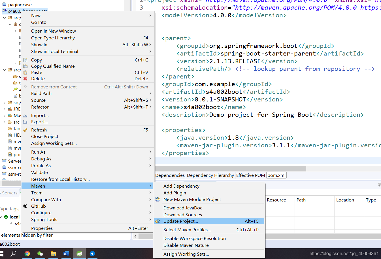Expand the Spring Tools submenu arrow

pos(150,219)
